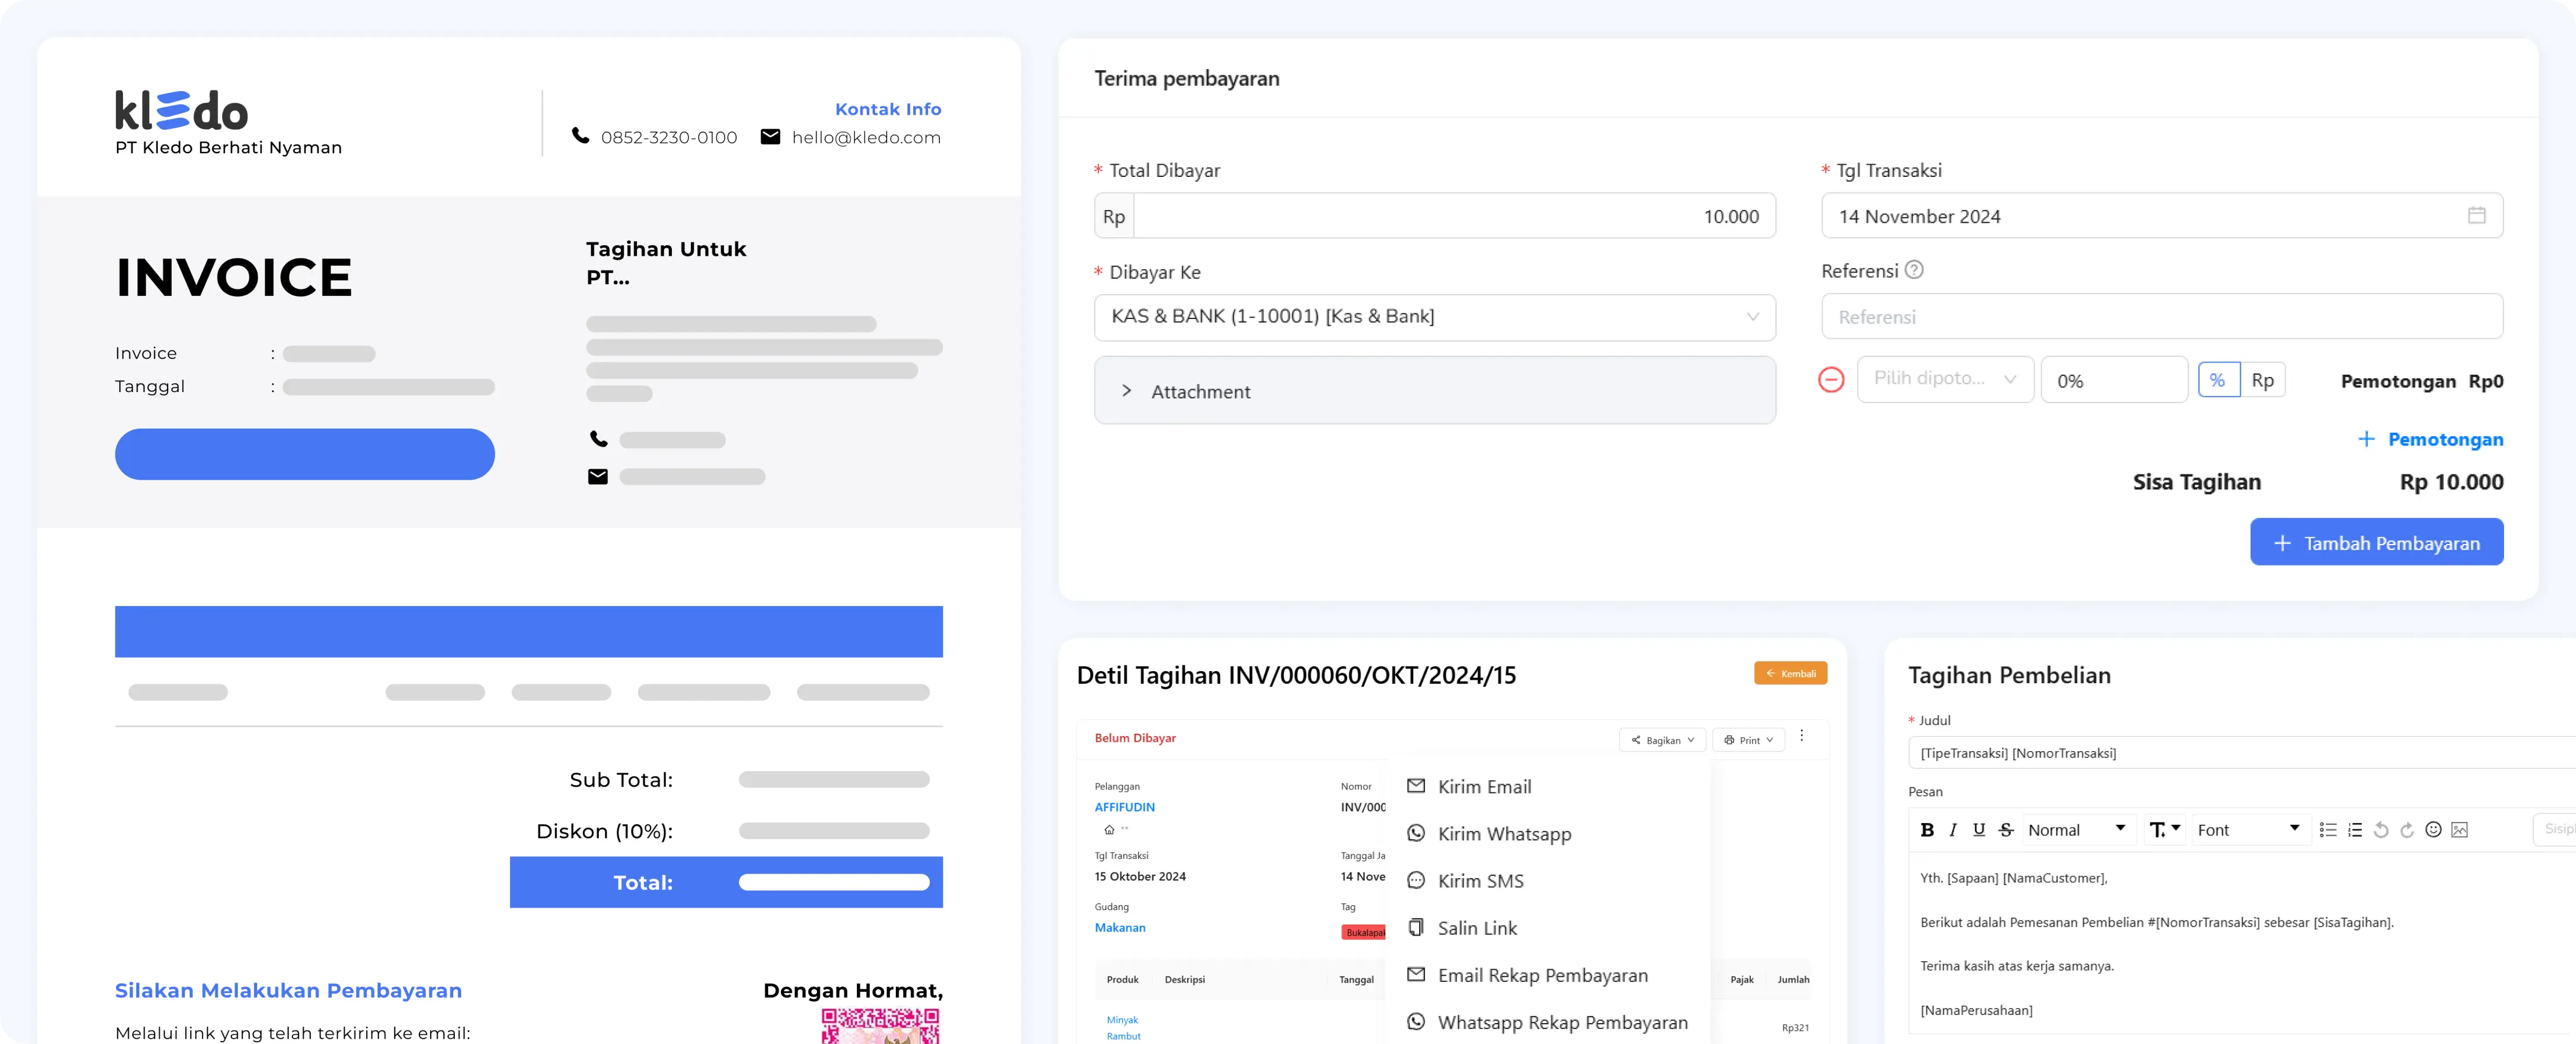Insert an emoji into the message

[2434, 830]
